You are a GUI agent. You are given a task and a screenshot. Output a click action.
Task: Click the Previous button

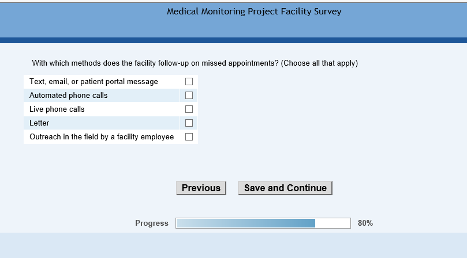(x=201, y=188)
